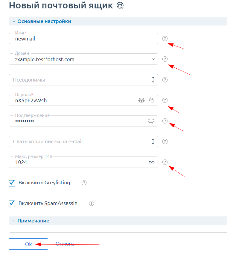Click the help icon next to Имя field

165,39
